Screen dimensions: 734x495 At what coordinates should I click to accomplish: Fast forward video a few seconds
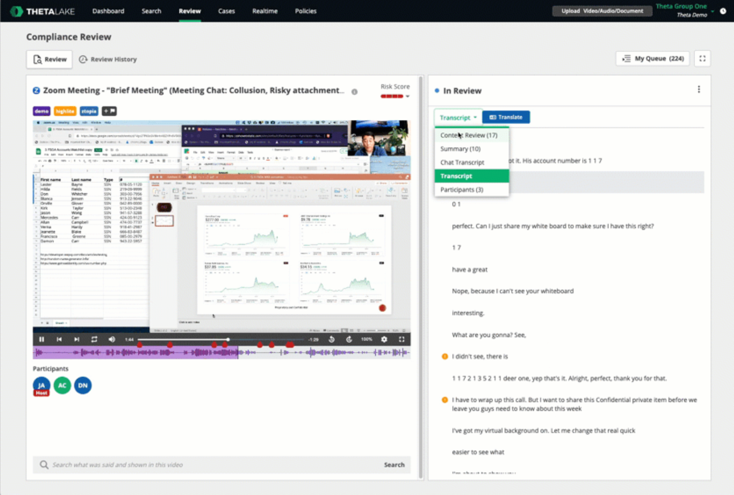pos(349,339)
